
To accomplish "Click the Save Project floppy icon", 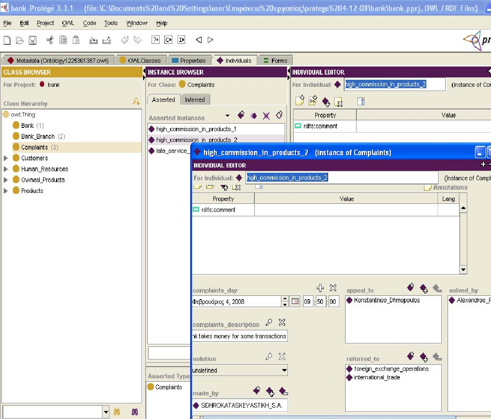I will point(33,40).
